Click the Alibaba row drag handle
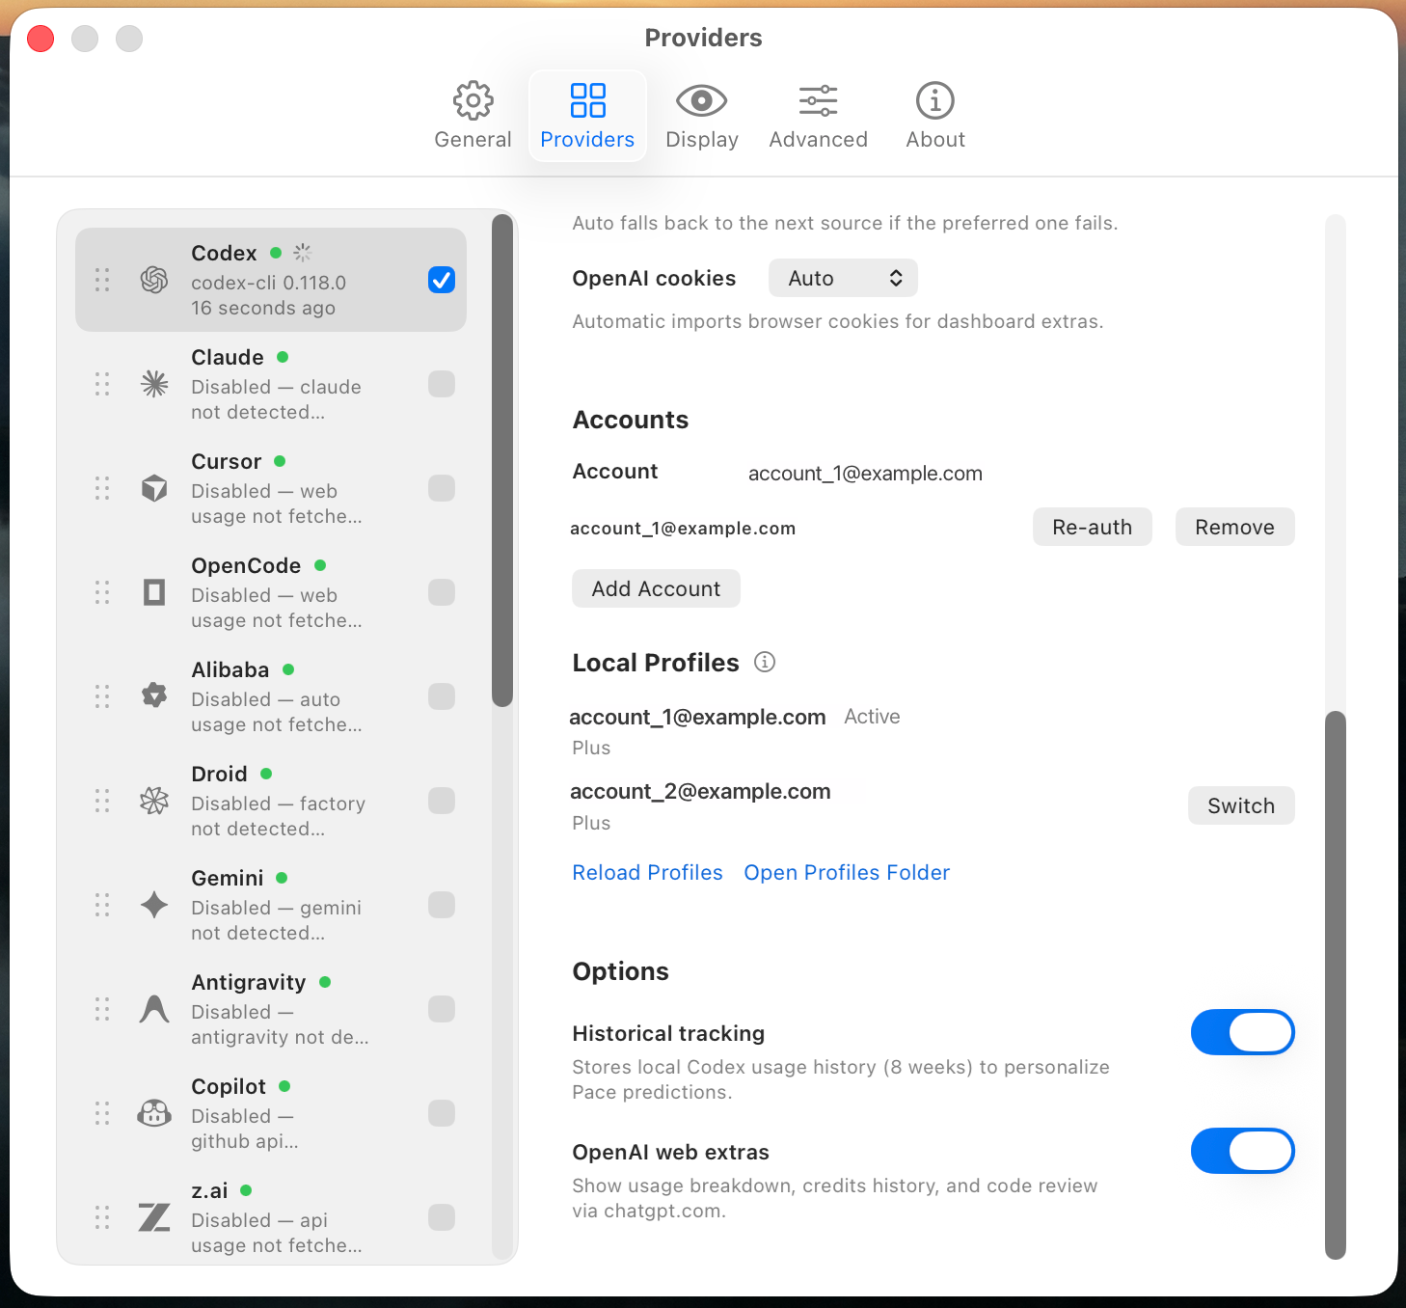 tap(102, 696)
